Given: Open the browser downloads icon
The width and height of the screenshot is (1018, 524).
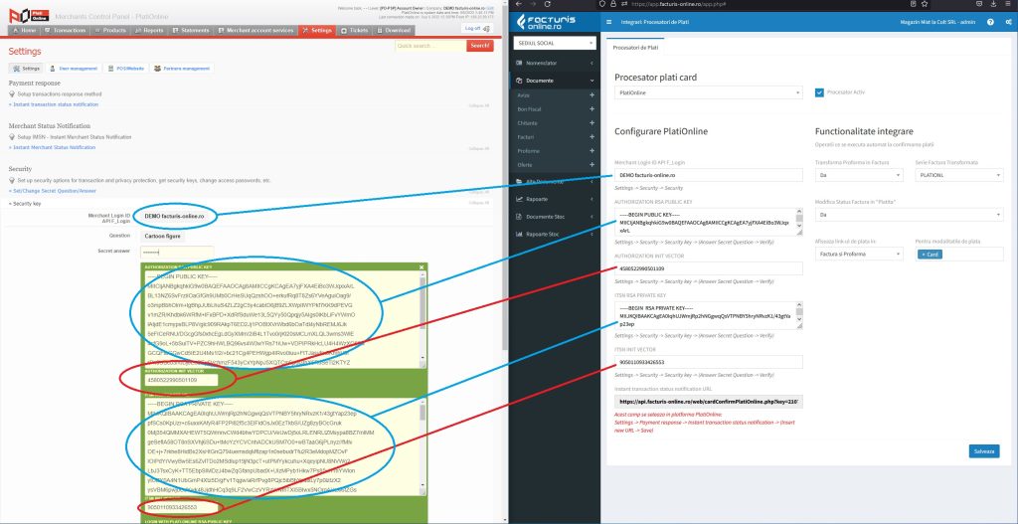Looking at the screenshot, I should 994,4.
